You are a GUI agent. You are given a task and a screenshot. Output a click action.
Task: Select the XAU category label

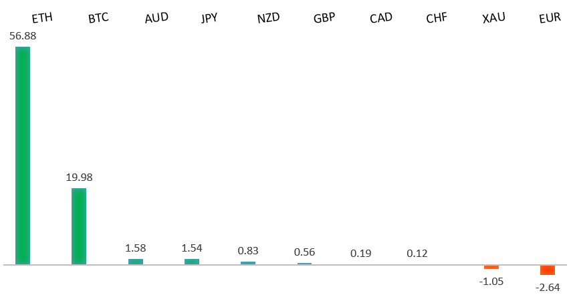tap(493, 18)
